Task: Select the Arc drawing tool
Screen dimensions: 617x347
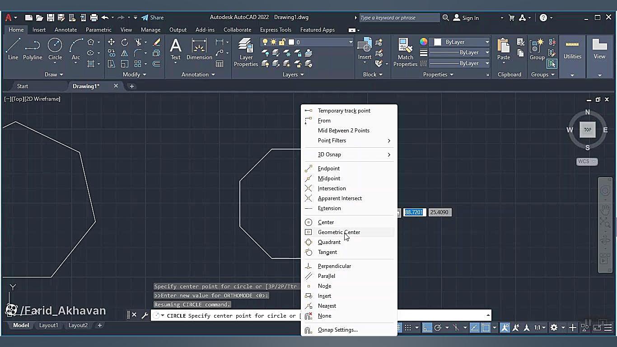Action: 76,49
